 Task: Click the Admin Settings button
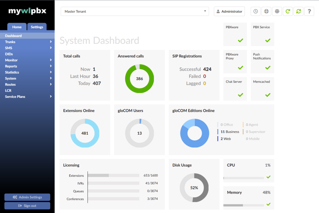click(27, 197)
